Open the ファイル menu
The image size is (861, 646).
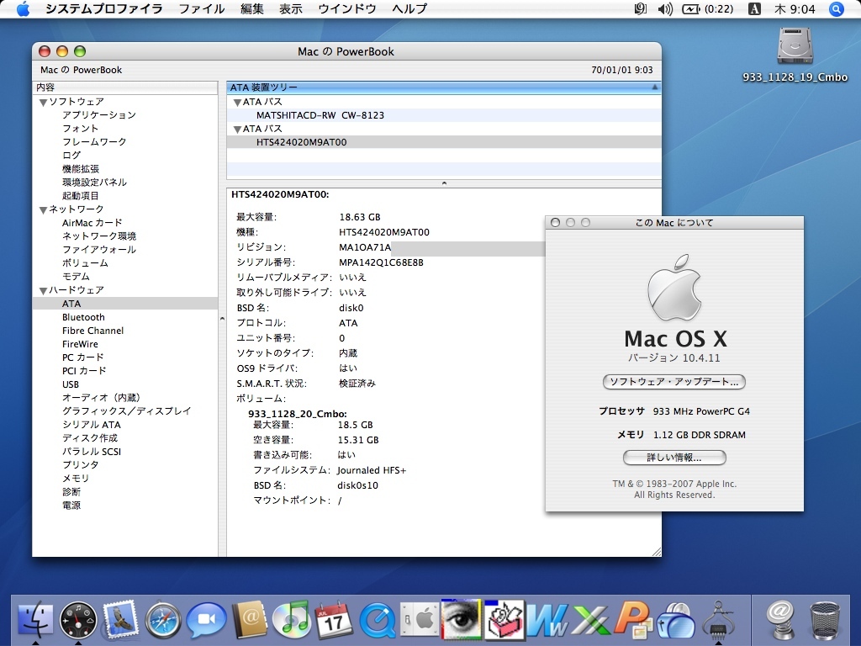pyautogui.click(x=202, y=9)
